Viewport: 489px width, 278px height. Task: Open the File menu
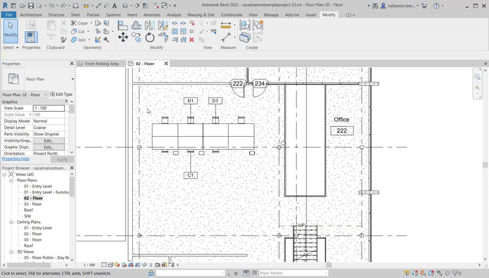click(x=9, y=15)
